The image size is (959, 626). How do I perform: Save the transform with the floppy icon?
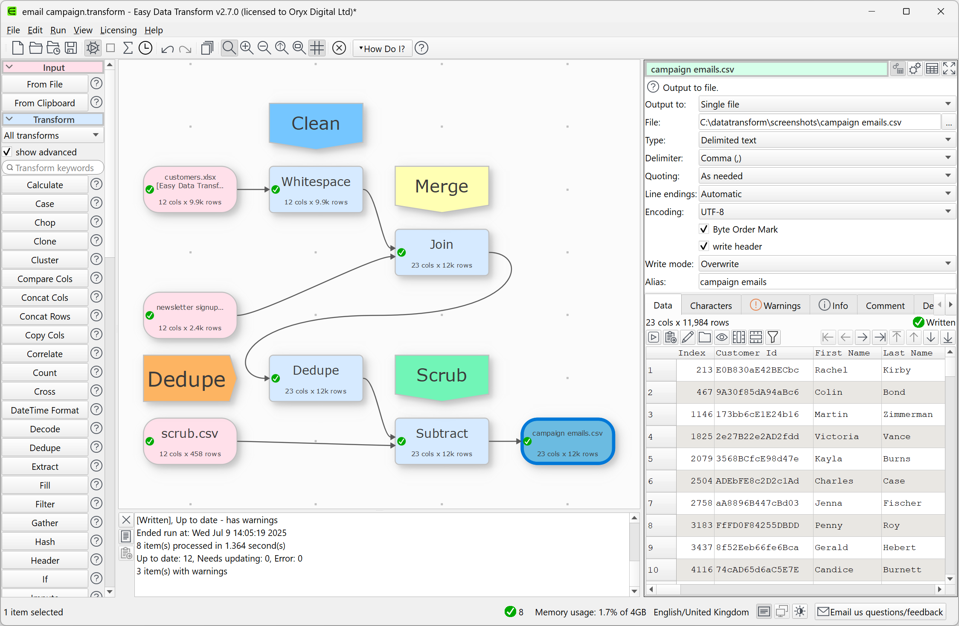tap(71, 48)
